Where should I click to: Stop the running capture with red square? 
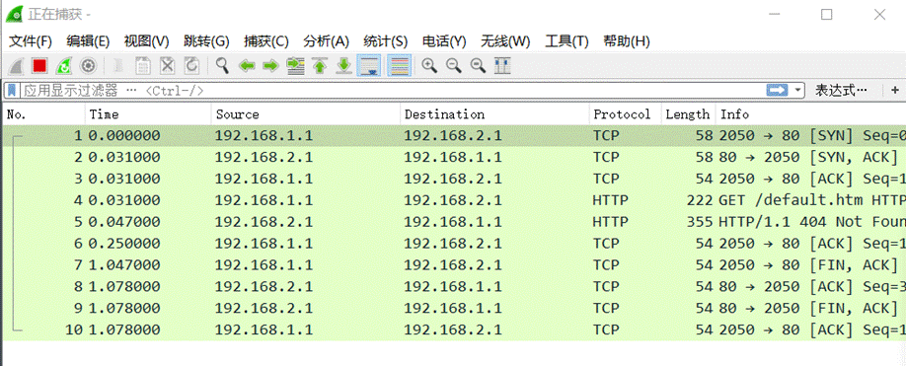[39, 66]
